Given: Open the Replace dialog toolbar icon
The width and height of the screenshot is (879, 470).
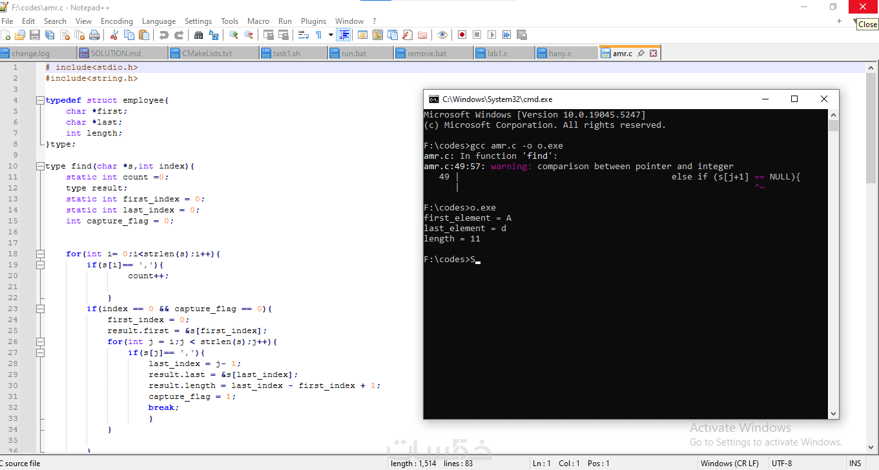Looking at the screenshot, I should point(214,35).
